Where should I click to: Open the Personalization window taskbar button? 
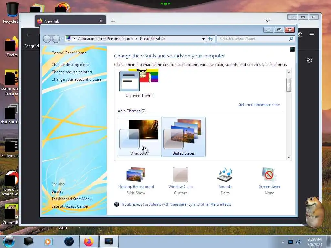point(109,242)
